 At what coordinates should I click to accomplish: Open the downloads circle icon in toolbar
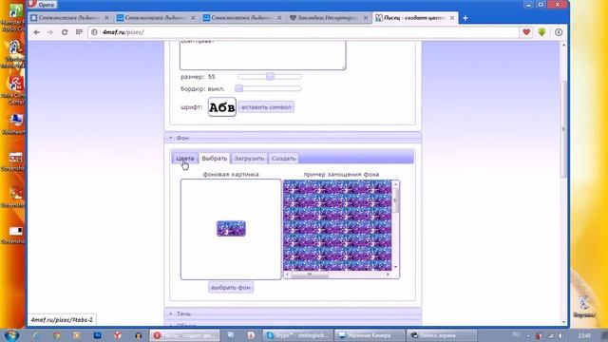click(x=559, y=32)
